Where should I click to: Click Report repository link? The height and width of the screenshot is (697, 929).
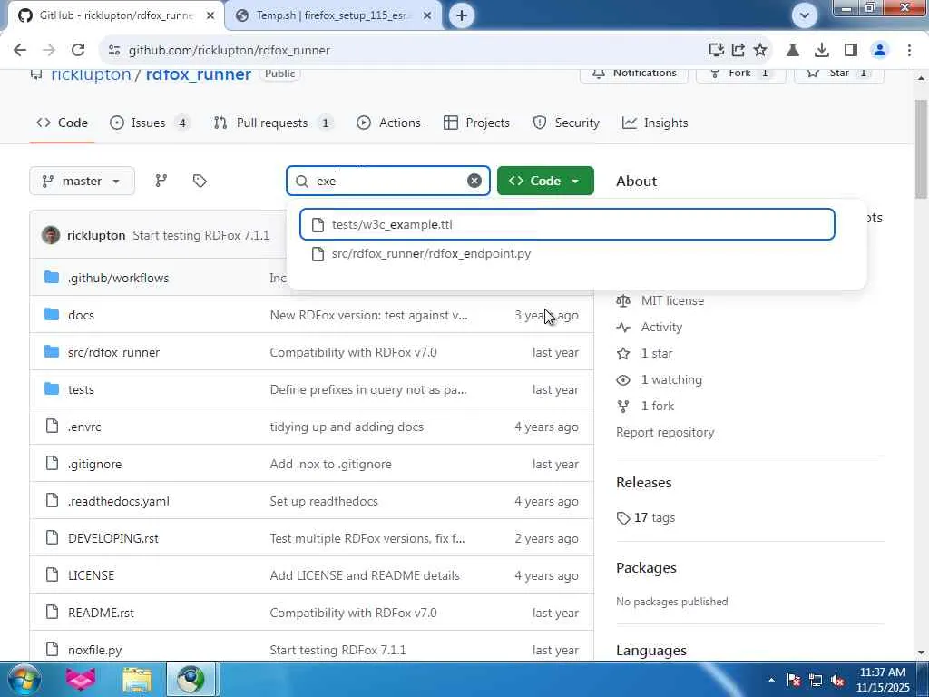(665, 433)
